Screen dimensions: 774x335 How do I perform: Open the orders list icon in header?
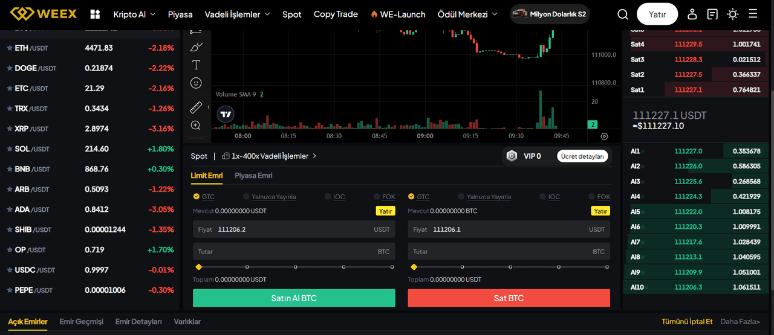[x=712, y=14]
